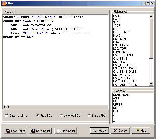The height and width of the screenshot is (139, 156).
Task: Close the Filter window
Action: pos(152,3)
